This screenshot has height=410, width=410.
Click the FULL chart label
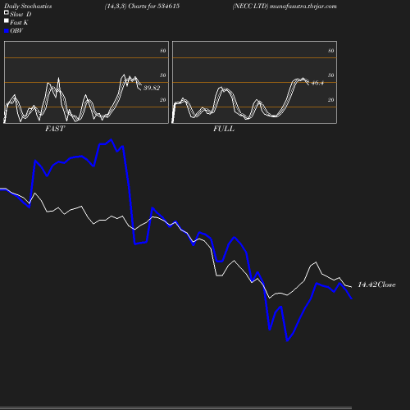click(224, 129)
